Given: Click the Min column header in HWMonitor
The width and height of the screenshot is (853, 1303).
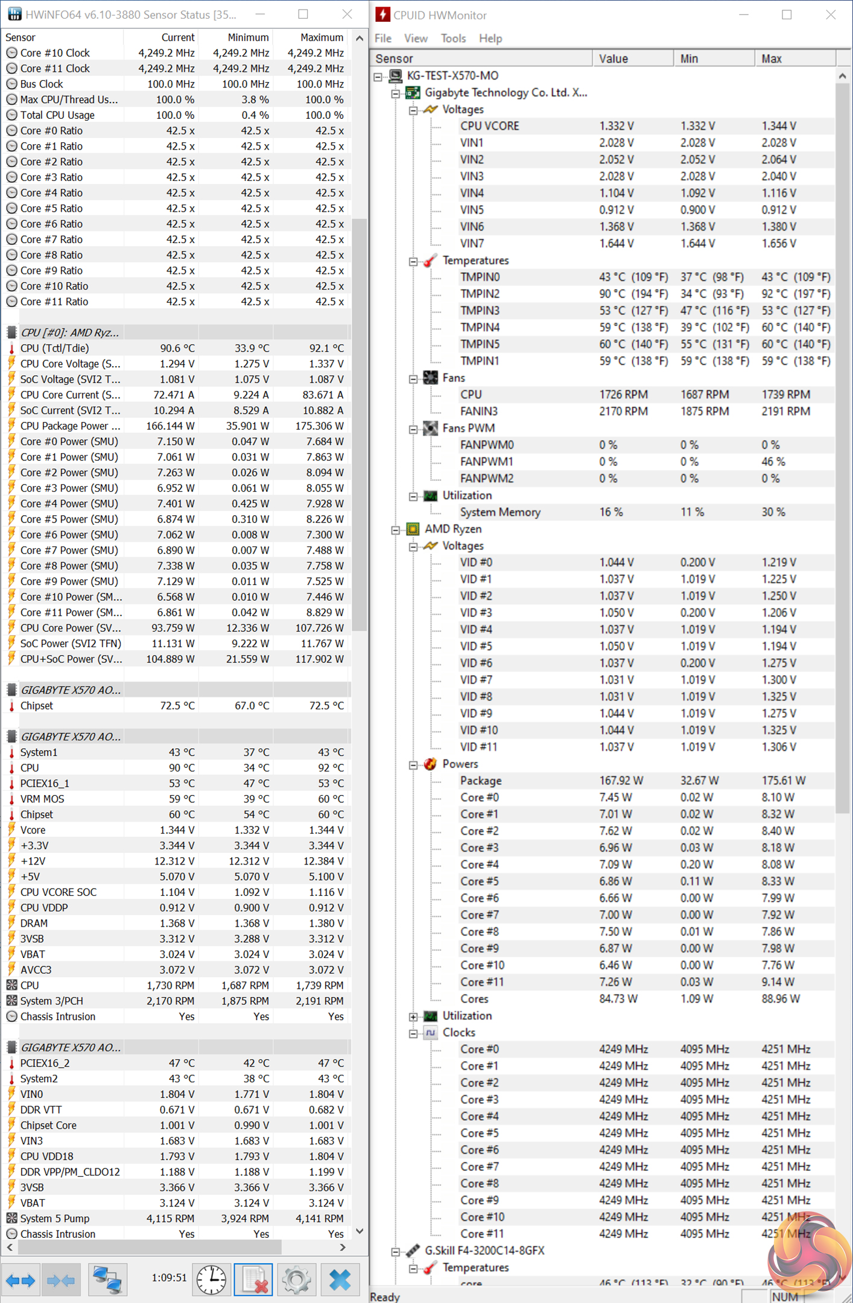Looking at the screenshot, I should pyautogui.click(x=714, y=59).
